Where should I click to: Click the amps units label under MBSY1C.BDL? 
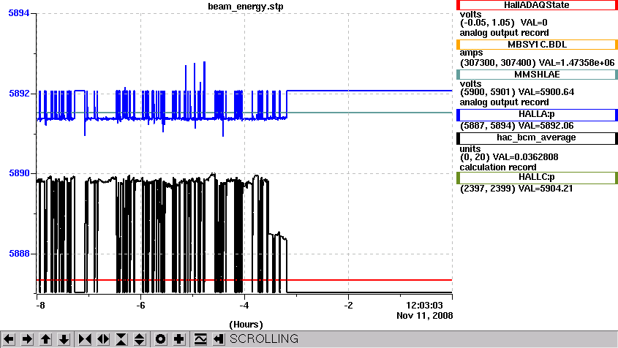click(x=471, y=53)
